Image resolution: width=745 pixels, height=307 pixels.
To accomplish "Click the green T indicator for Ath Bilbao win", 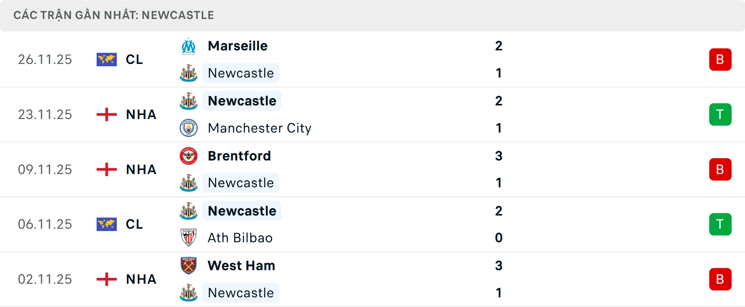I will (x=720, y=224).
